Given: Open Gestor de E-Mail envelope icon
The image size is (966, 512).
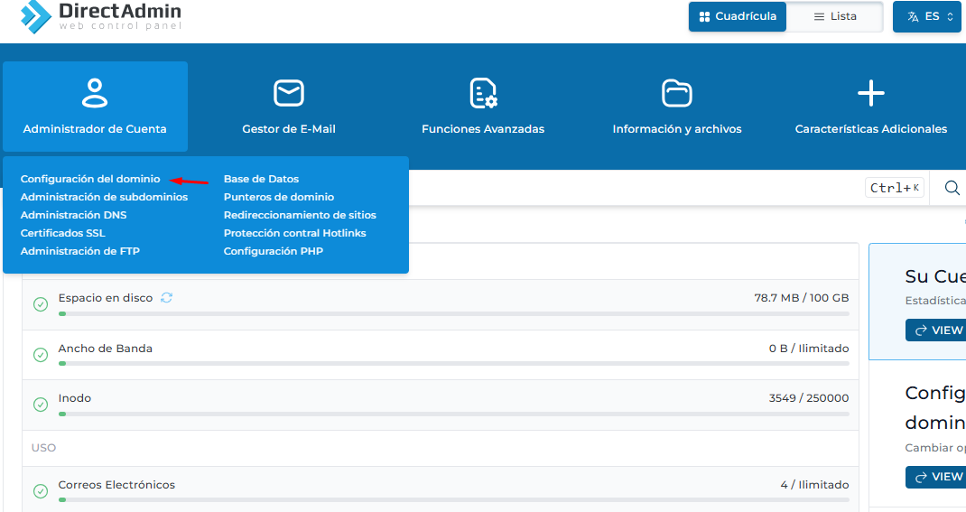Looking at the screenshot, I should coord(289,92).
